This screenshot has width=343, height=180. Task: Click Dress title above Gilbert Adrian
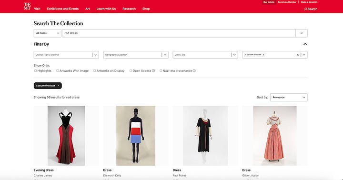246,170
